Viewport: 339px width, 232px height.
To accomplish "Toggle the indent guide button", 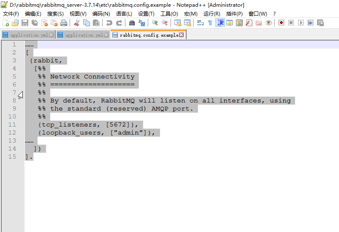I will point(220,23).
